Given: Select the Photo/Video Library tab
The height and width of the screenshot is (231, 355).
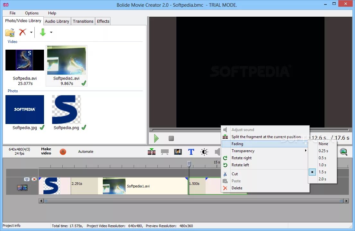Looking at the screenshot, I should tap(23, 21).
